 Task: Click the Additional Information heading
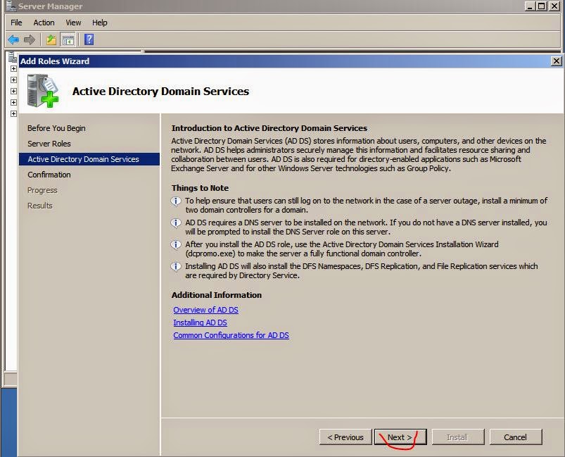point(217,295)
